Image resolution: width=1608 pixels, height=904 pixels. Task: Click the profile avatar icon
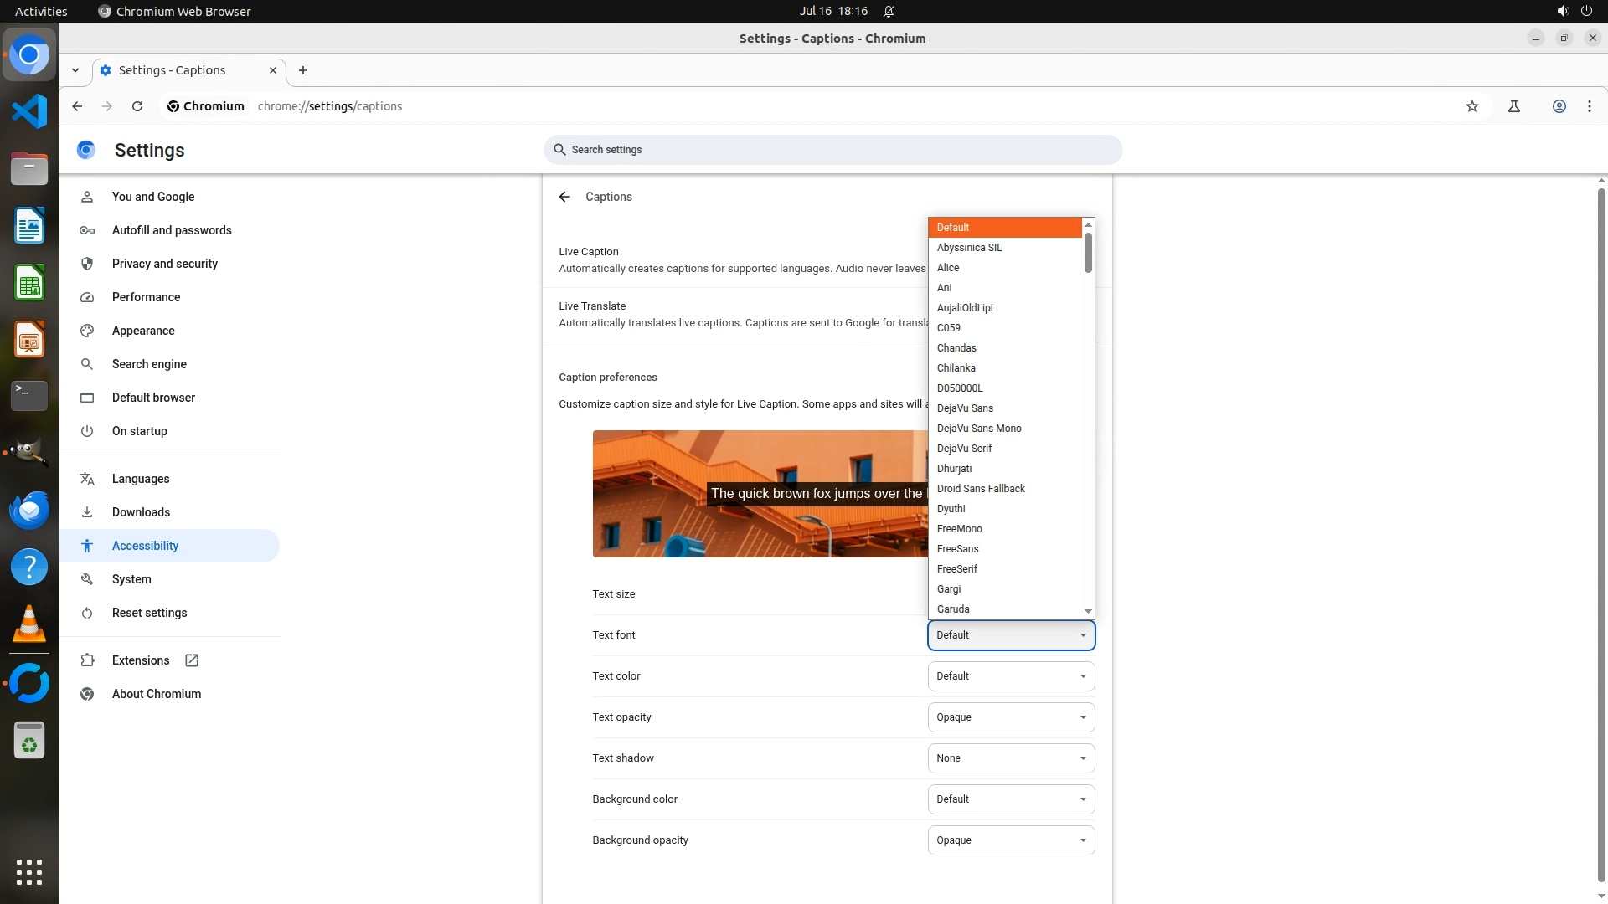[x=1559, y=106]
